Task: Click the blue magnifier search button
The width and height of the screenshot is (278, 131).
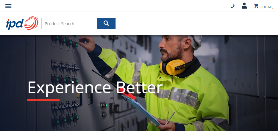Action: pos(106,23)
